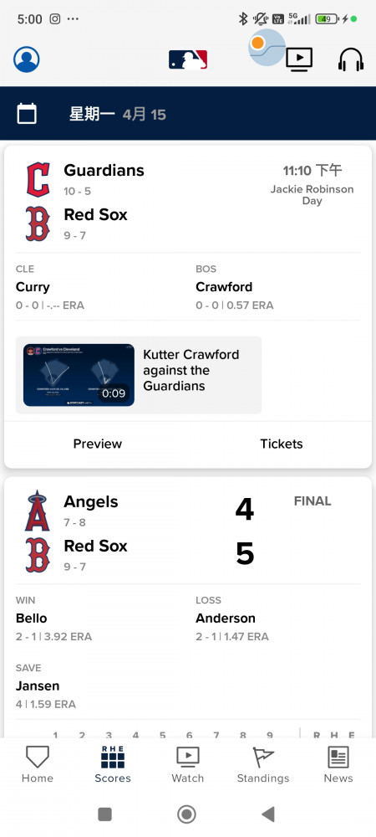Image resolution: width=376 pixels, height=837 pixels.
Task: Open the Kutter Crawford against the Guardians link
Action: (x=191, y=370)
